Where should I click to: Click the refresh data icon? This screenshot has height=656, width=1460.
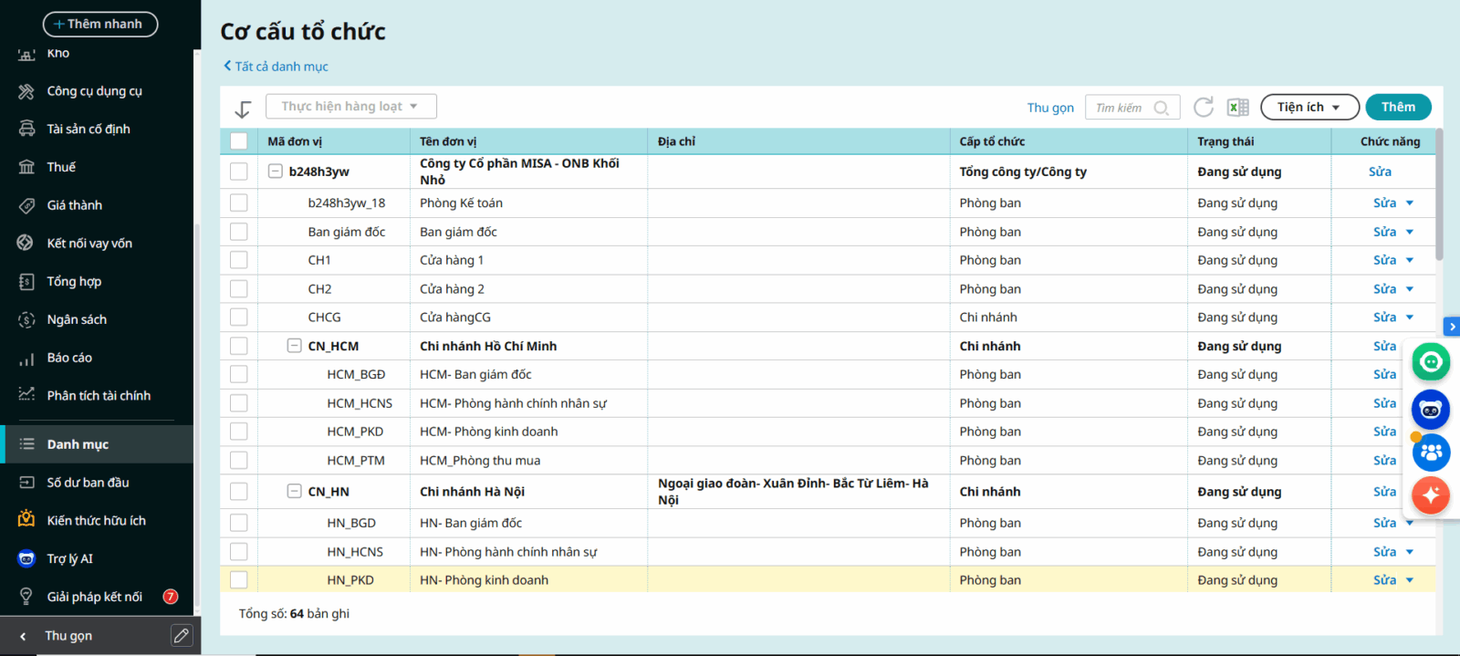pyautogui.click(x=1204, y=108)
